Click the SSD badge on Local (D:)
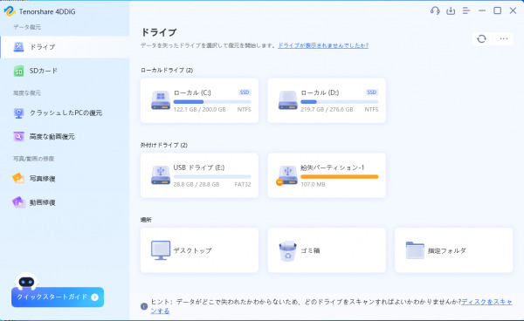Image resolution: width=524 pixels, height=321 pixels. click(x=372, y=92)
